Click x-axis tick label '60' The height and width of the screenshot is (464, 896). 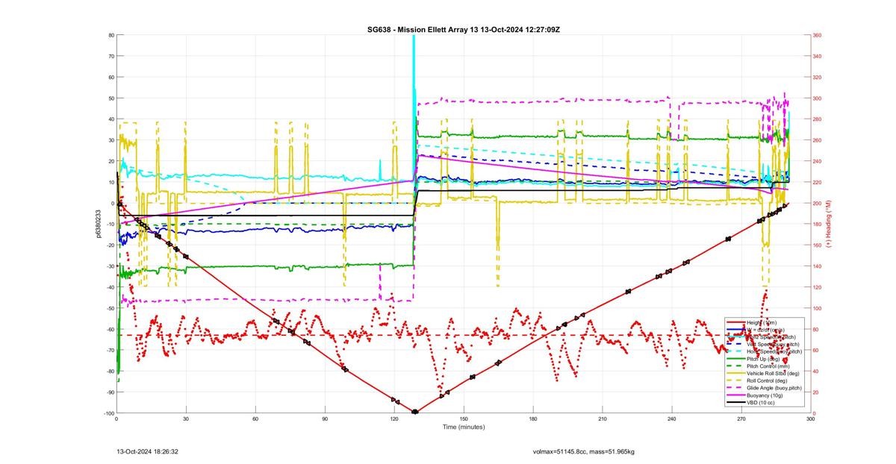(255, 419)
